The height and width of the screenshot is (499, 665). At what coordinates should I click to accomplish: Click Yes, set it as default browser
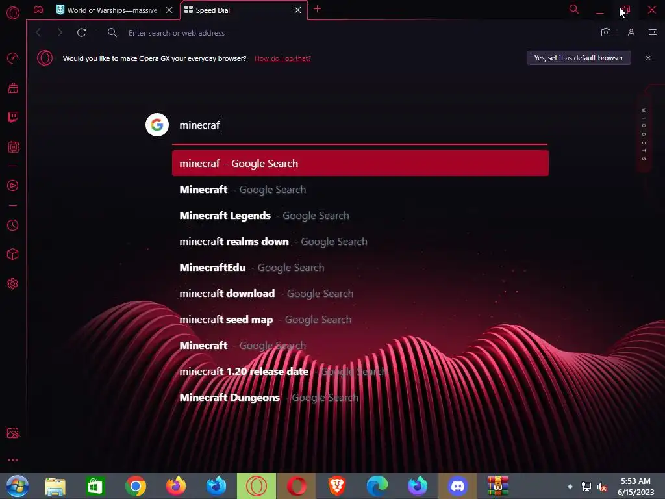point(579,58)
